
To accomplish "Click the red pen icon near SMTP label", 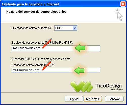I will click(x=47, y=65).
